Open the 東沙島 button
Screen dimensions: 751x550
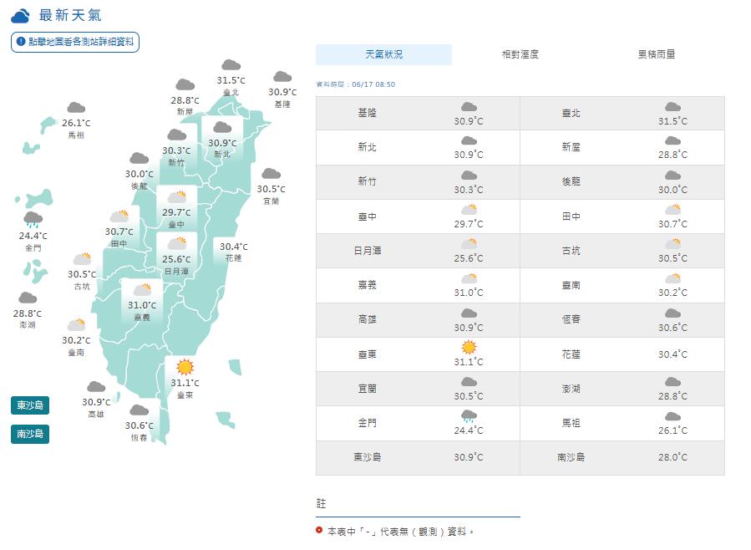pyautogui.click(x=30, y=405)
